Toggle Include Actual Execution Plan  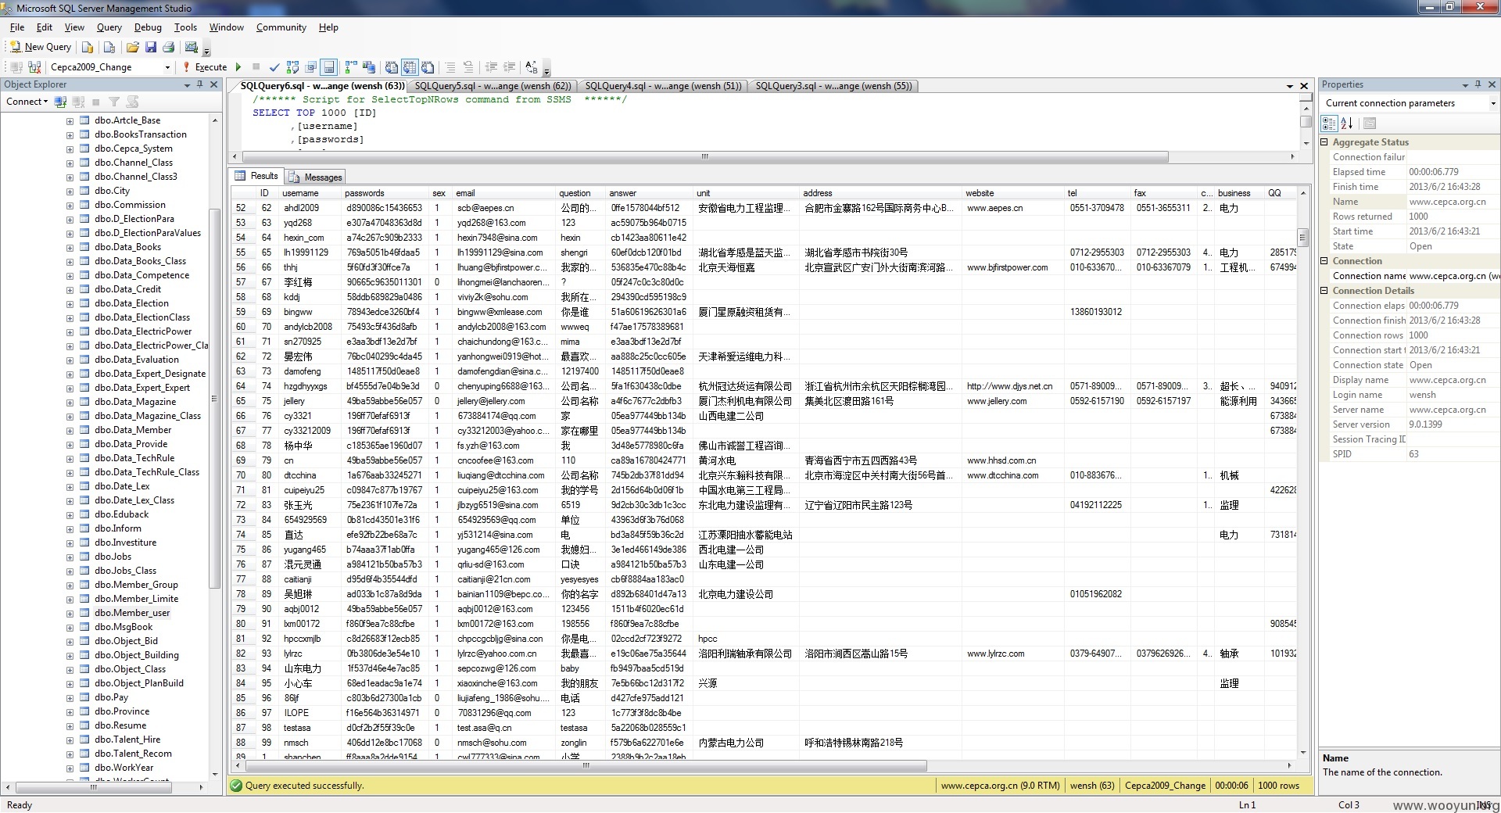click(351, 67)
